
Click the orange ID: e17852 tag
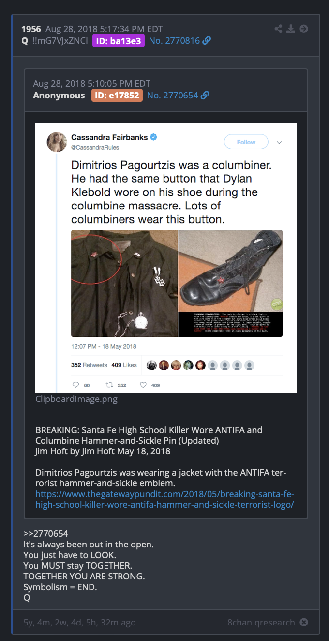point(117,96)
